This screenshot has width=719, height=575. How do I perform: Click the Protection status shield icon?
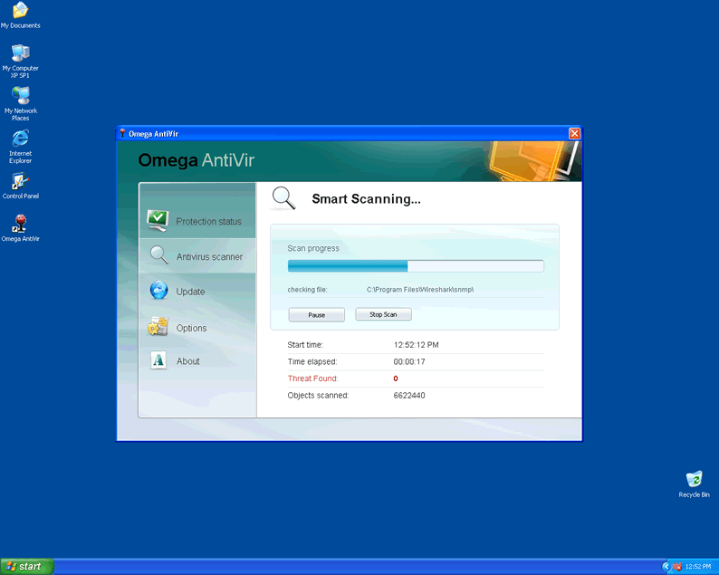point(158,219)
